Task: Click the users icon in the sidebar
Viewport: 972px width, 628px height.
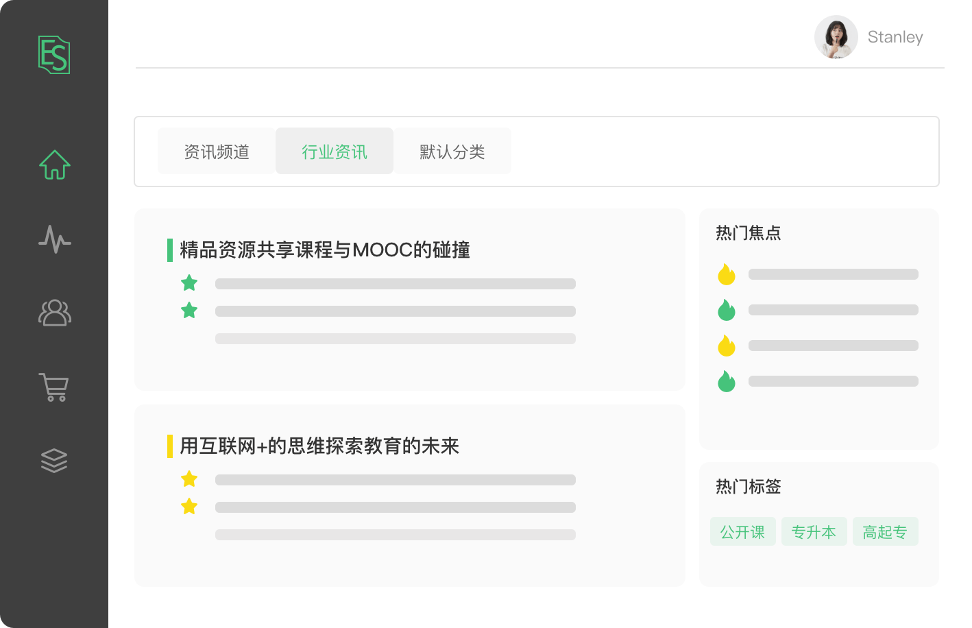Action: pos(54,313)
